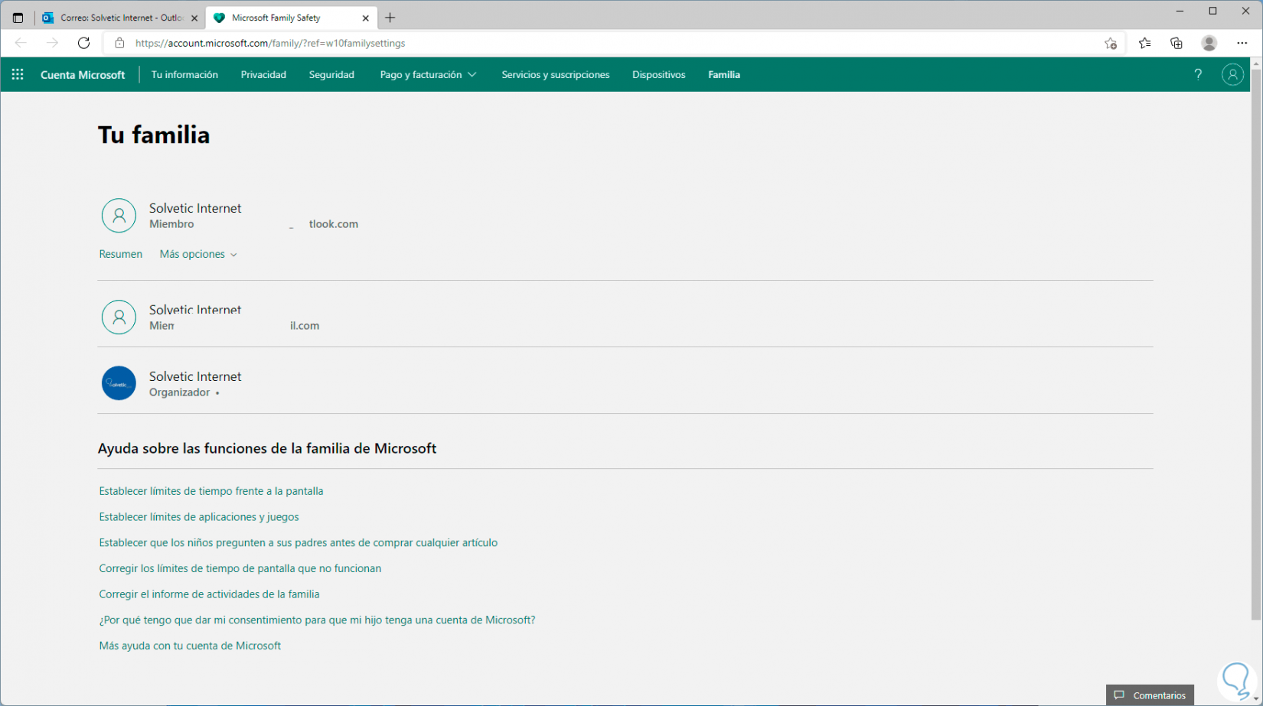This screenshot has width=1263, height=706.
Task: Close the Microsoft Family Safety tab
Action: [x=366, y=18]
